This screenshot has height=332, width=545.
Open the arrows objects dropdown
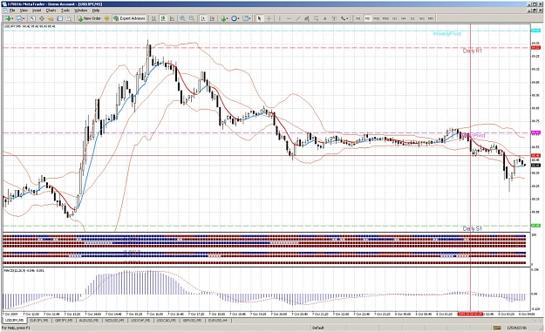pos(344,18)
